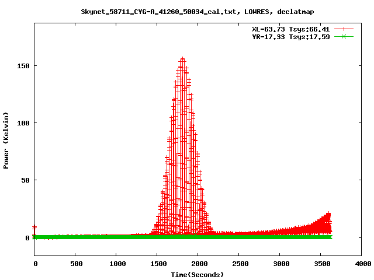The width and height of the screenshot is (374, 280).
Task: Click the red peak near 150 Kelvin
Action: (x=182, y=60)
